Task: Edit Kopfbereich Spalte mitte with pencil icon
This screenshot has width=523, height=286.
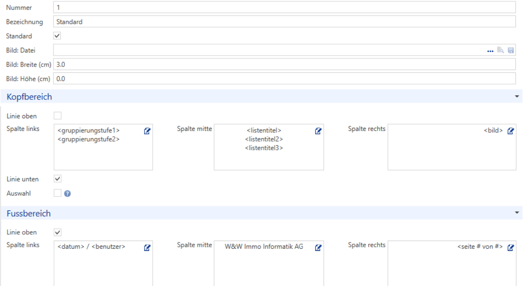Action: [318, 131]
